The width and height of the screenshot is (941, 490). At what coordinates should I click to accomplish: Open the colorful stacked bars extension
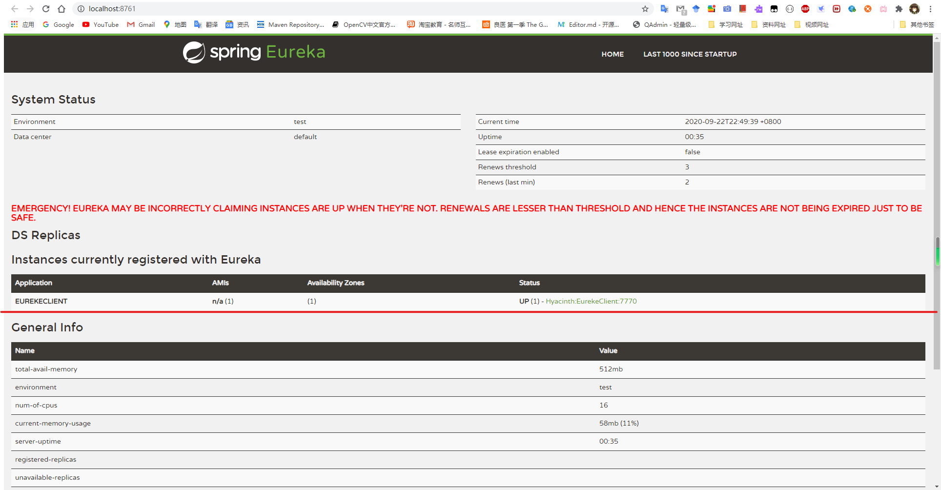712,9
